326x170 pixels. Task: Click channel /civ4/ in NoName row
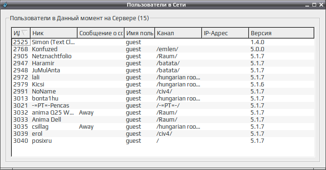[x=164, y=92]
